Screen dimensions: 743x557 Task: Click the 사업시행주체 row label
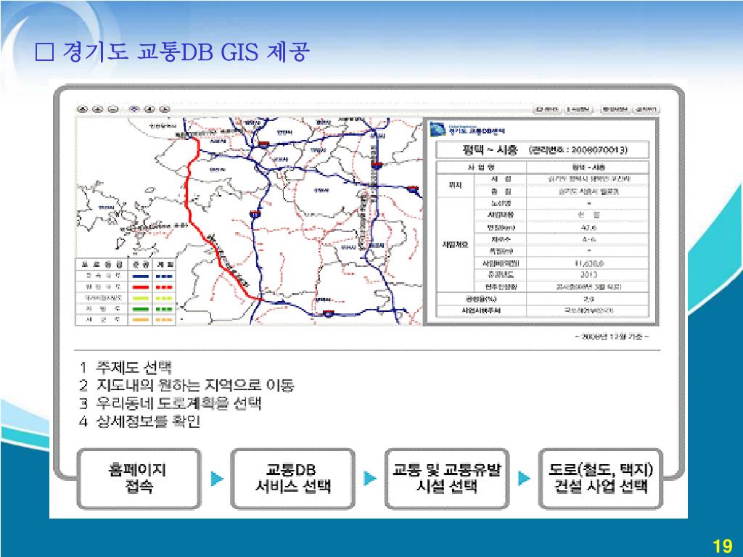click(x=481, y=310)
